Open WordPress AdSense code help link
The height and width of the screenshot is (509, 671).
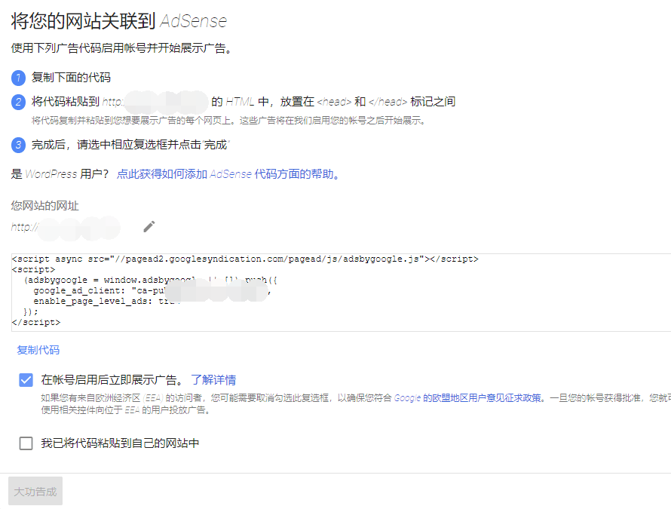[228, 174]
